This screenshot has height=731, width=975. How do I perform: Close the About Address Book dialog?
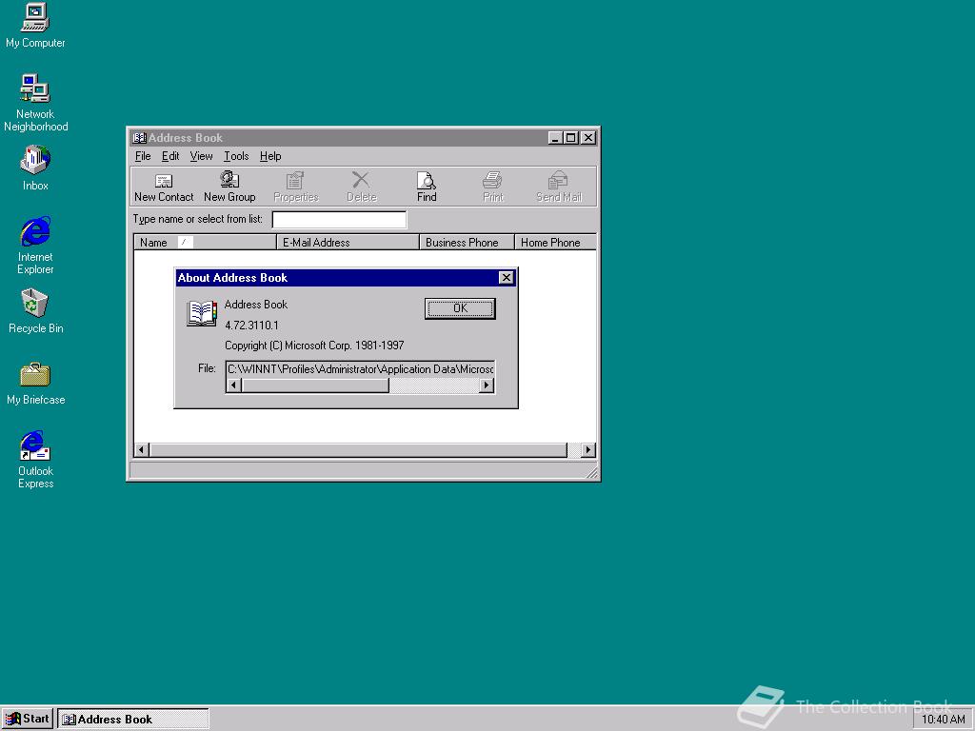pyautogui.click(x=507, y=277)
